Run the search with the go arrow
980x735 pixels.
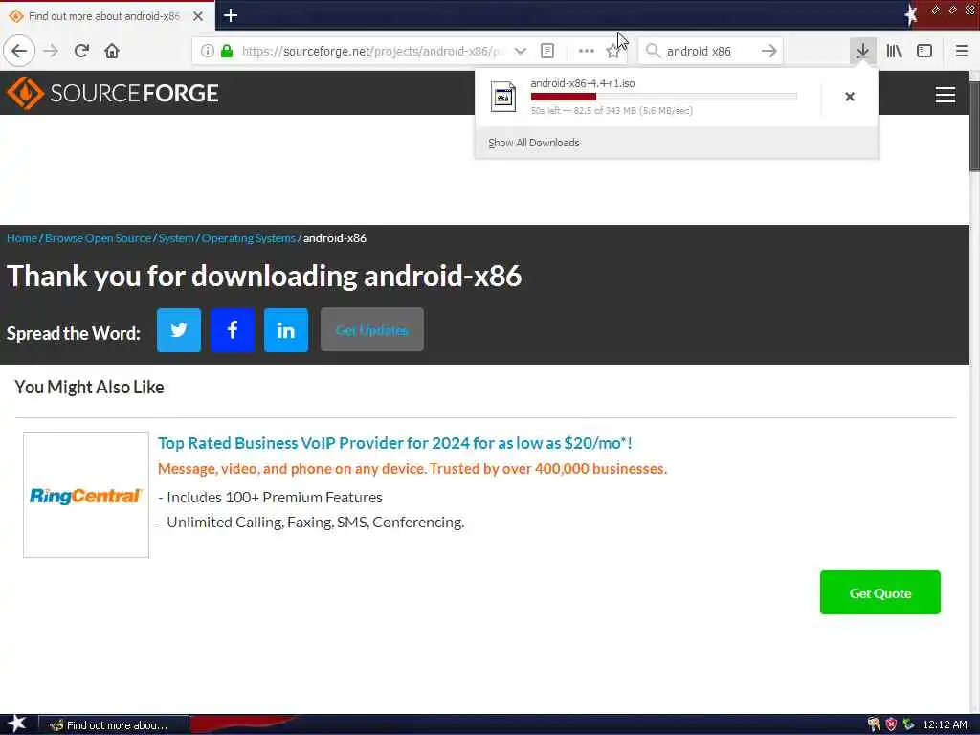click(x=769, y=52)
